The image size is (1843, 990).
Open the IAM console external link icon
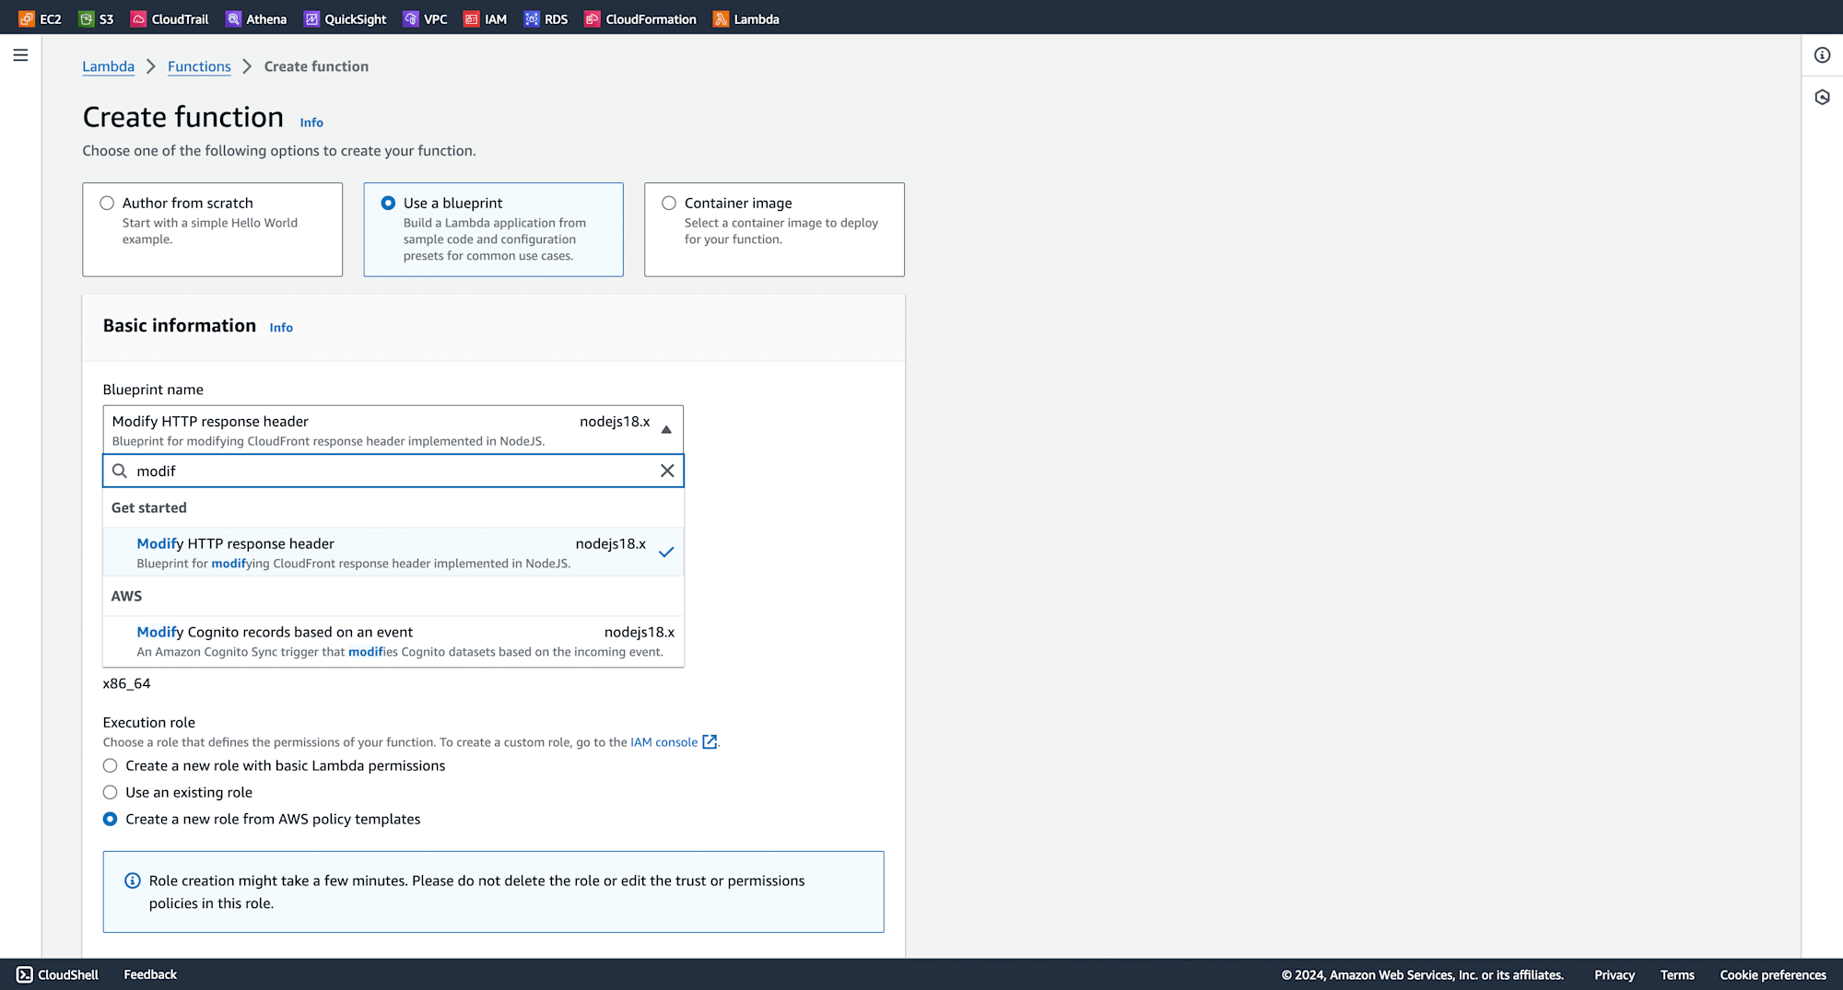point(710,741)
